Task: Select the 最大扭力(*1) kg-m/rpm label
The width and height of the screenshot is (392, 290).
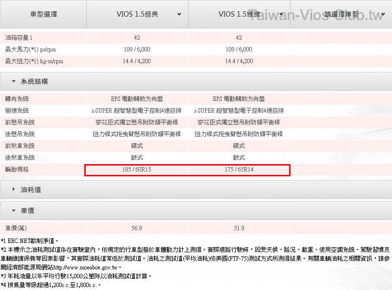Action: click(x=34, y=61)
